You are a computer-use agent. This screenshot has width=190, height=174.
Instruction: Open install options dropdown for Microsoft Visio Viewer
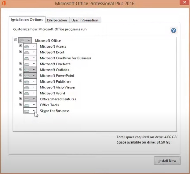30,87
